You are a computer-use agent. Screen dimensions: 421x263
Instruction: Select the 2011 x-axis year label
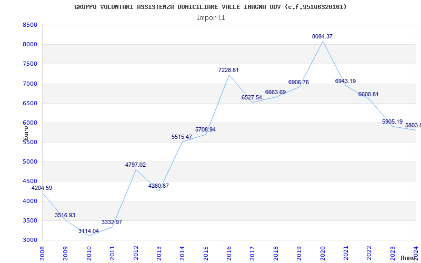tap(112, 253)
